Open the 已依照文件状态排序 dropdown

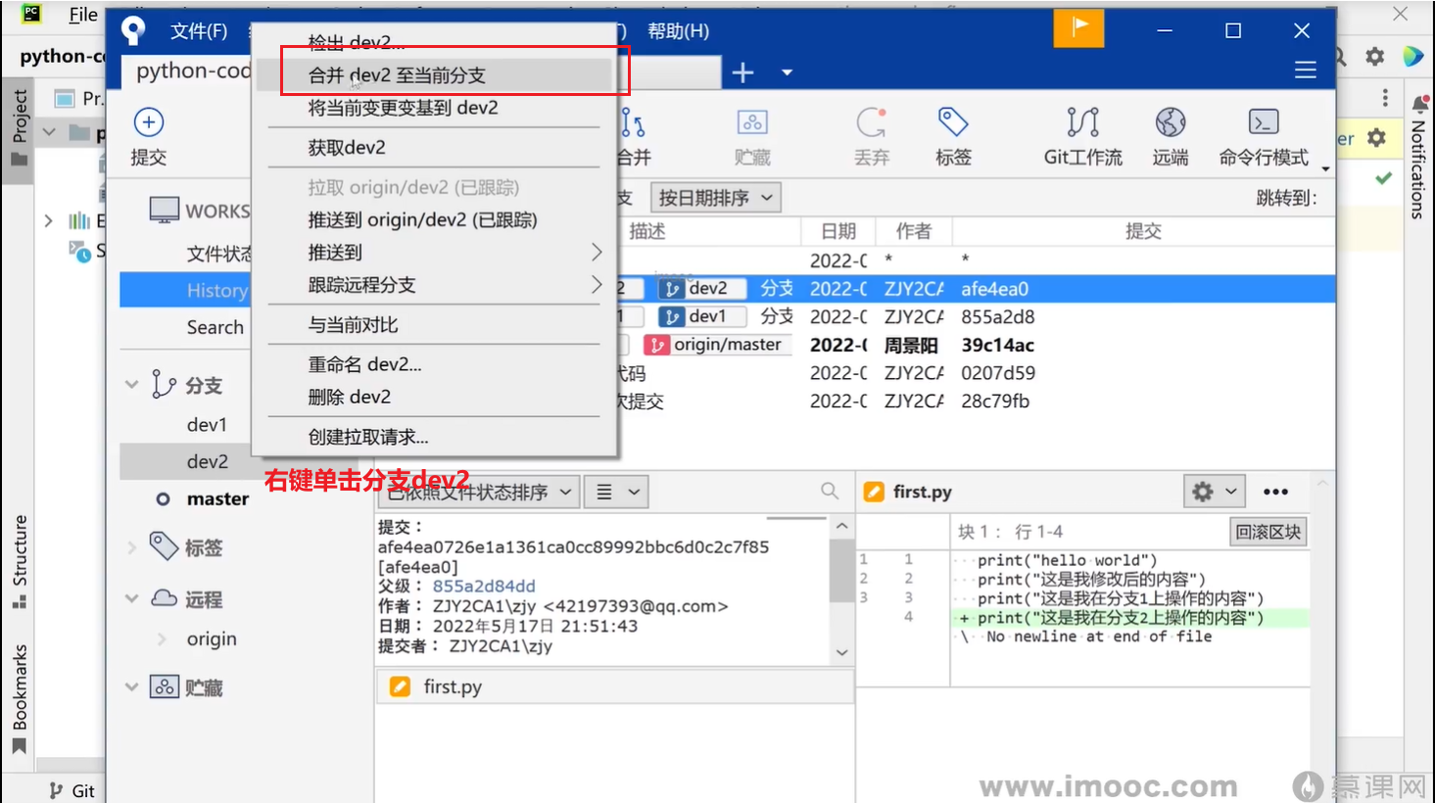tap(480, 492)
